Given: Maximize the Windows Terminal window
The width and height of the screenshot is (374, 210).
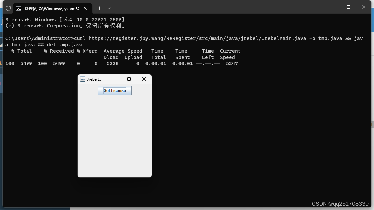Looking at the screenshot, I should [348, 7].
